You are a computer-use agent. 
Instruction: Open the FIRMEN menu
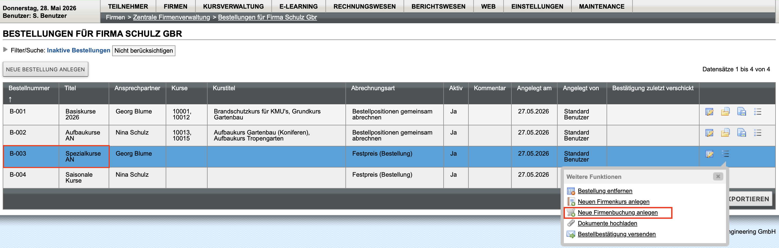tap(175, 6)
